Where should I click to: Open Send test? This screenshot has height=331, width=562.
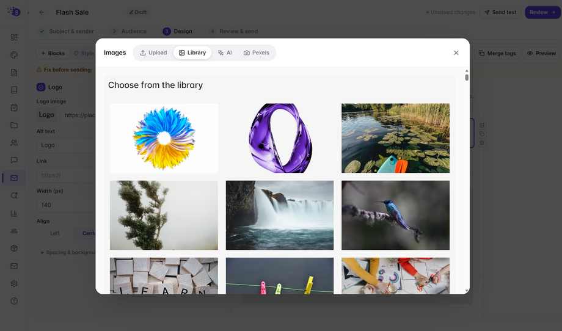[x=500, y=12]
